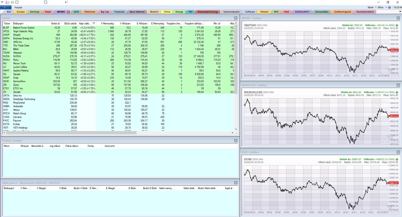Screen dimensions: 402x217
Task: Click the sort arrow on Napi változás column
Action: (94, 24)
